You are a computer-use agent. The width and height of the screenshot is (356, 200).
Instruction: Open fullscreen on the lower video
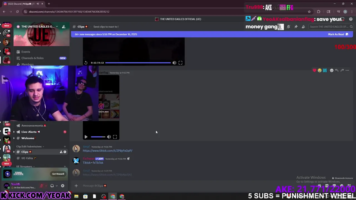click(115, 137)
